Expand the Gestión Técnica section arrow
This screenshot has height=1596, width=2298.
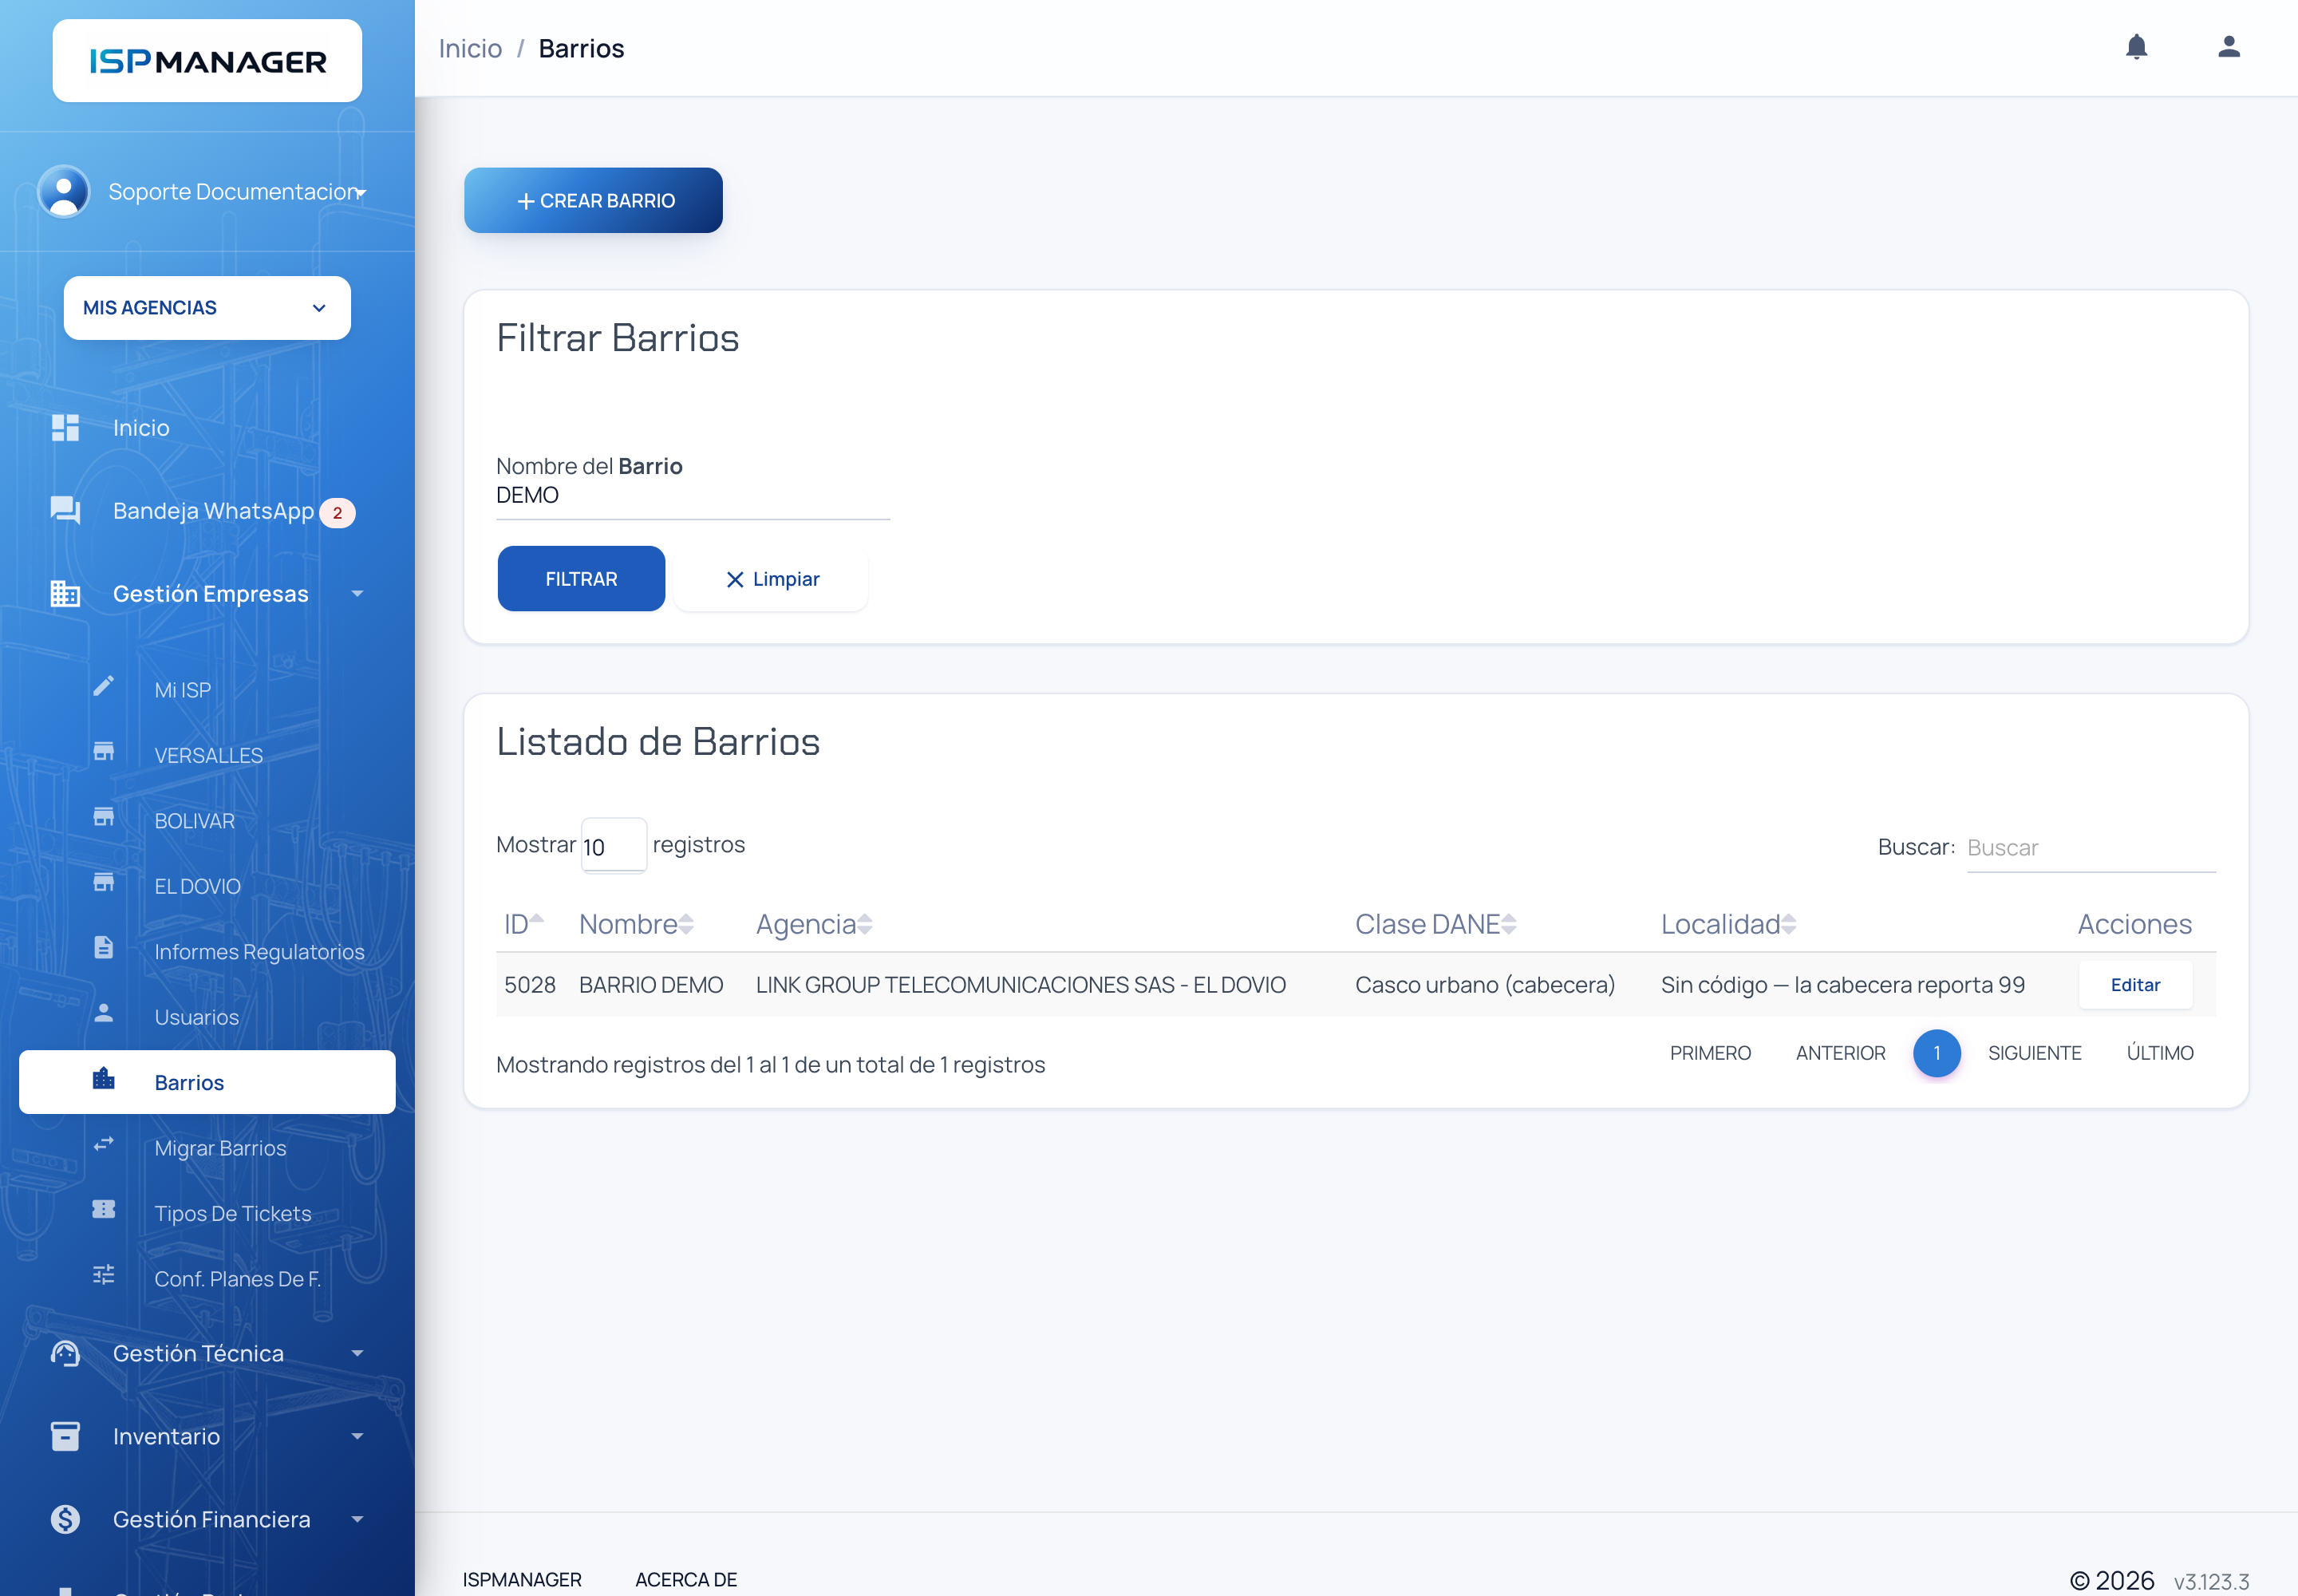click(357, 1354)
